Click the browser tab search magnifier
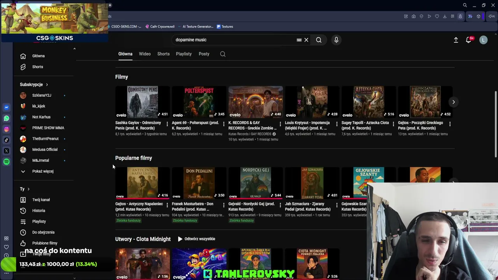Screen dimensions: 498x280 point(465,5)
